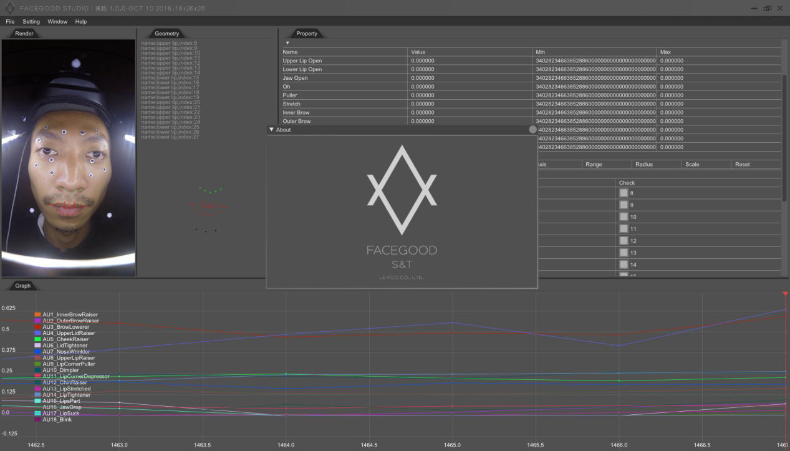The height and width of the screenshot is (451, 790).
Task: Select the Geometry tab
Action: (x=166, y=34)
